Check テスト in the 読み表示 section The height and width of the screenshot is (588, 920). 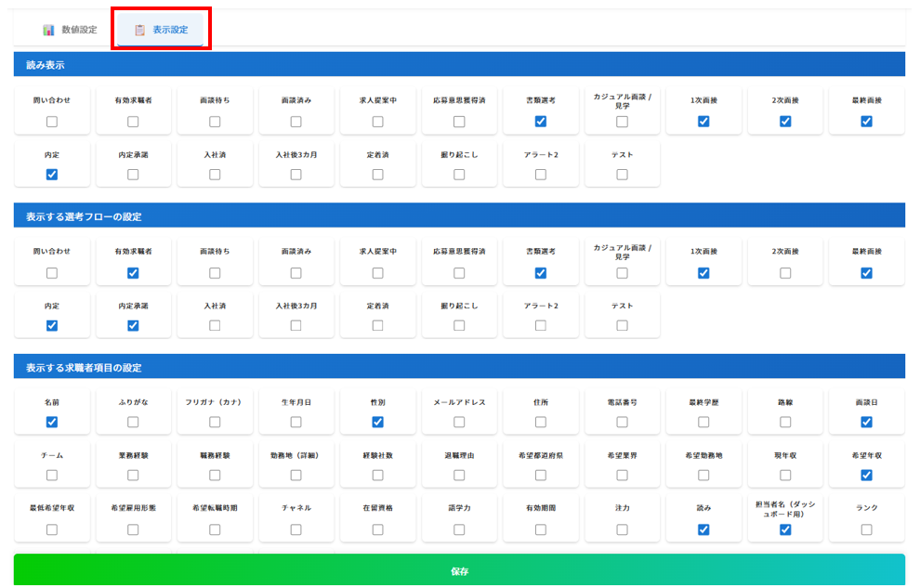click(622, 175)
